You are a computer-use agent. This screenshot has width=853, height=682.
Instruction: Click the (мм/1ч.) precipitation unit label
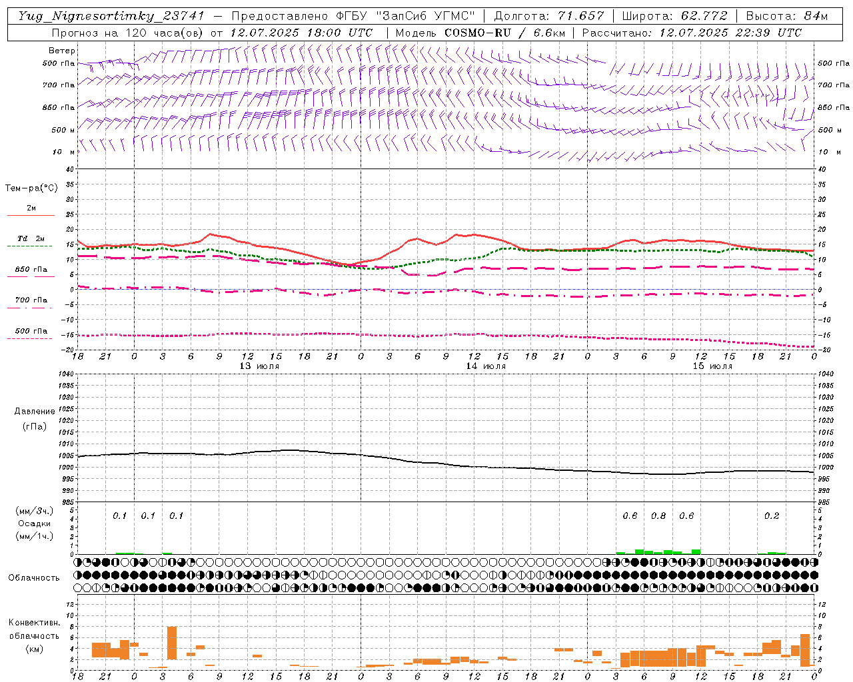point(34,536)
